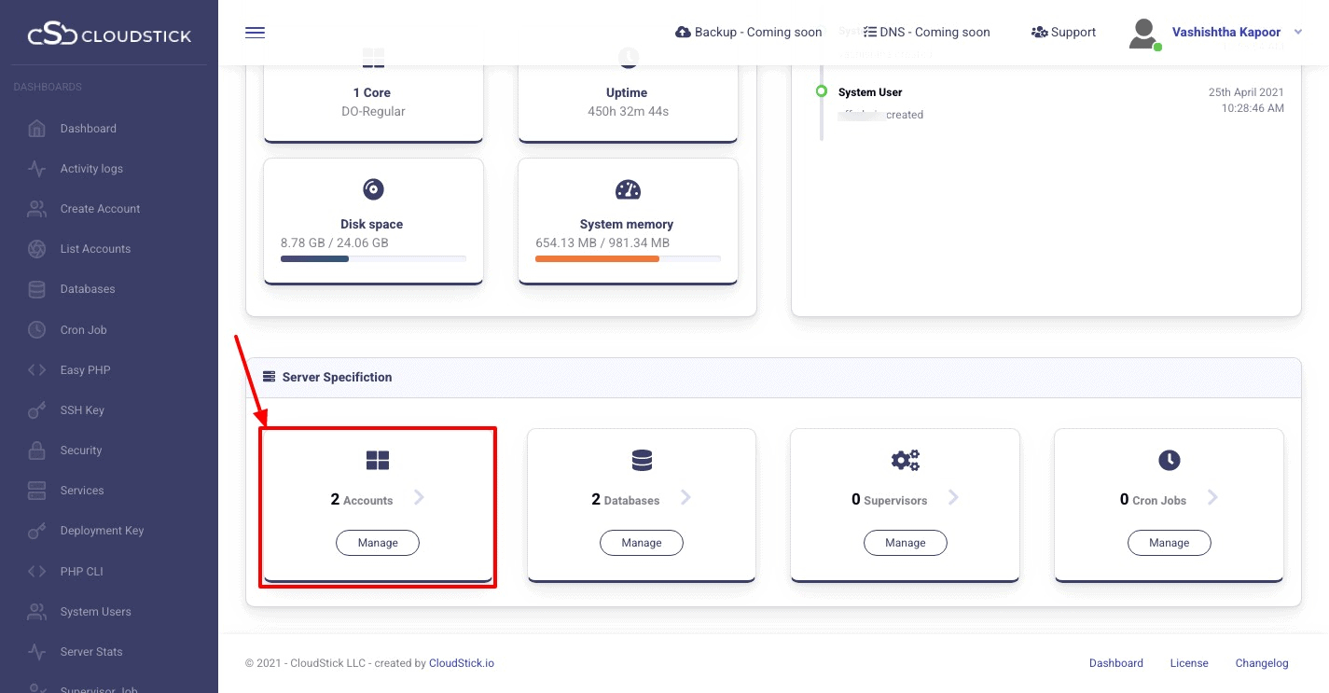
Task: Click the Disk space usage bar
Action: [373, 258]
